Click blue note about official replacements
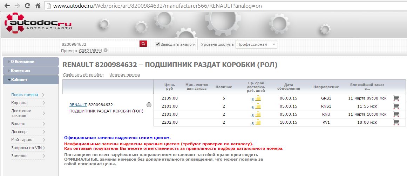 (117, 138)
